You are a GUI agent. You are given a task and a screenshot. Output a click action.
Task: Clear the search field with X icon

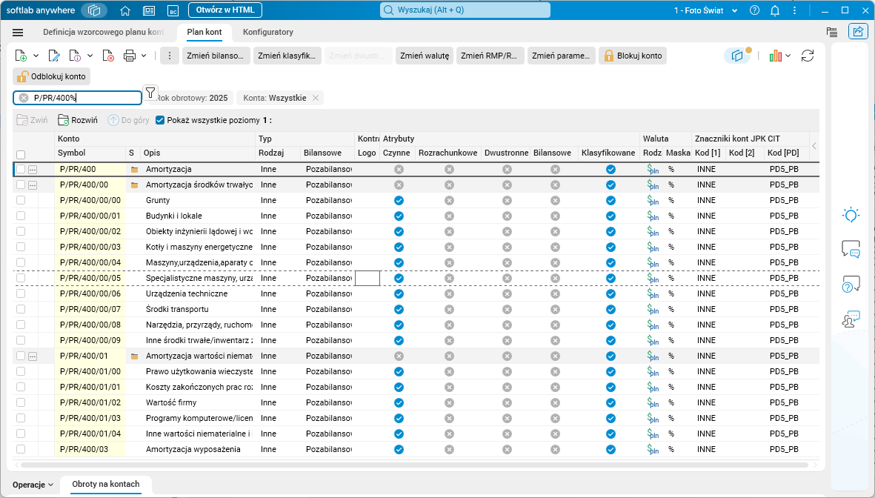coord(24,98)
